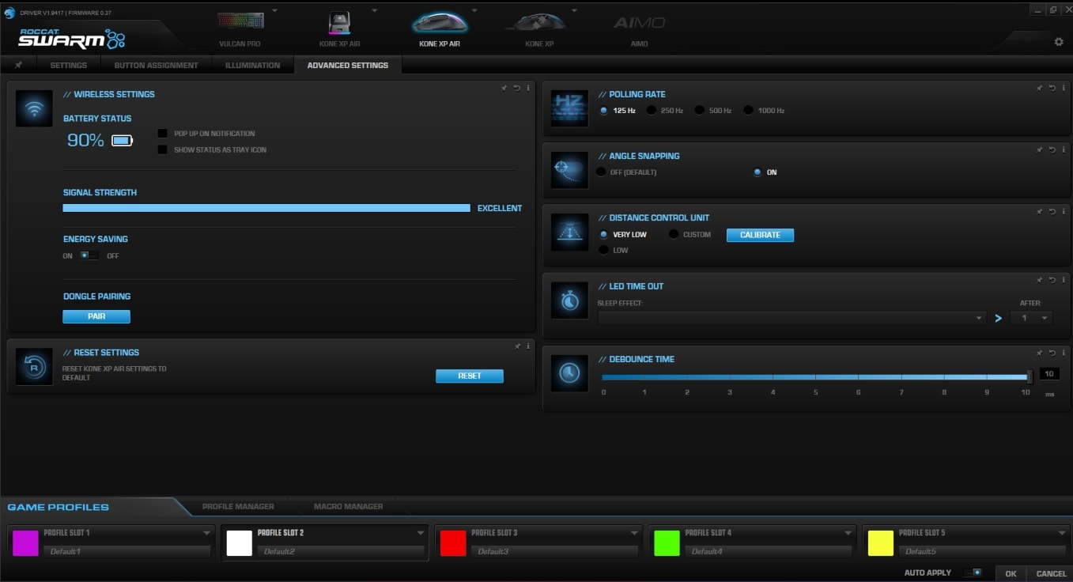The width and height of the screenshot is (1073, 582).
Task: Set Angle Snapping to Off (Default)
Action: tap(602, 172)
